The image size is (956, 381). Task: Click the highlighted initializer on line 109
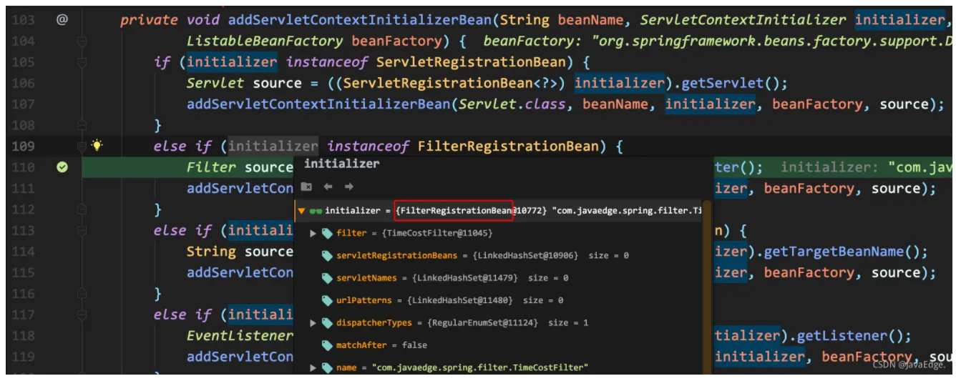[273, 147]
